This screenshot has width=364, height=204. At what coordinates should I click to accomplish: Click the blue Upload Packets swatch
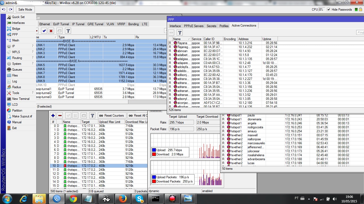pyautogui.click(x=154, y=177)
